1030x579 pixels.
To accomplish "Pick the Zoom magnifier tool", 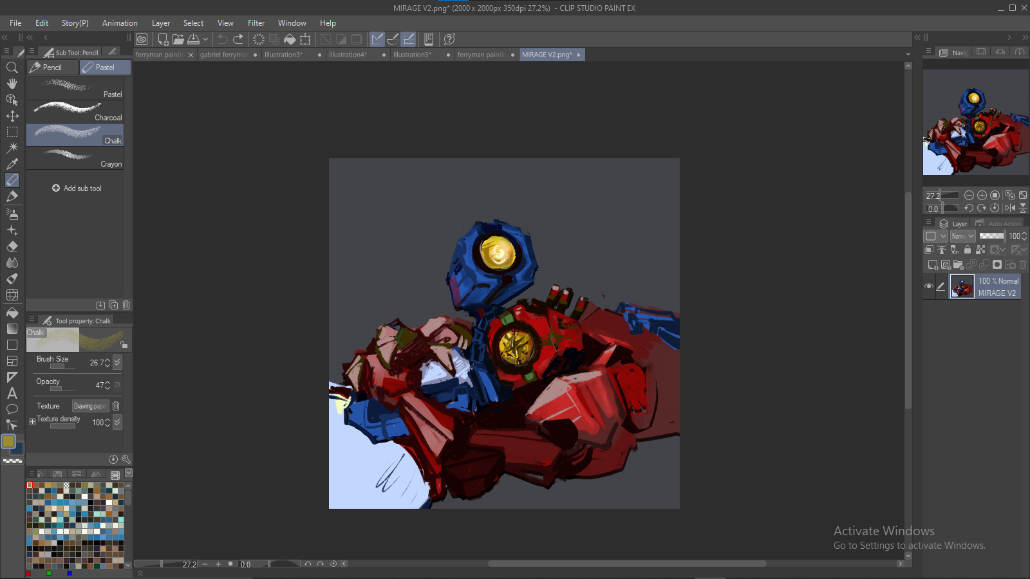I will 12,68.
